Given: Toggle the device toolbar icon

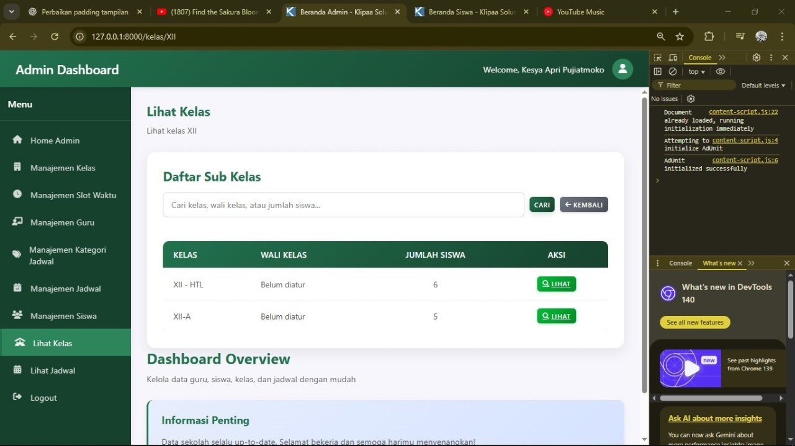Looking at the screenshot, I should click(x=673, y=58).
